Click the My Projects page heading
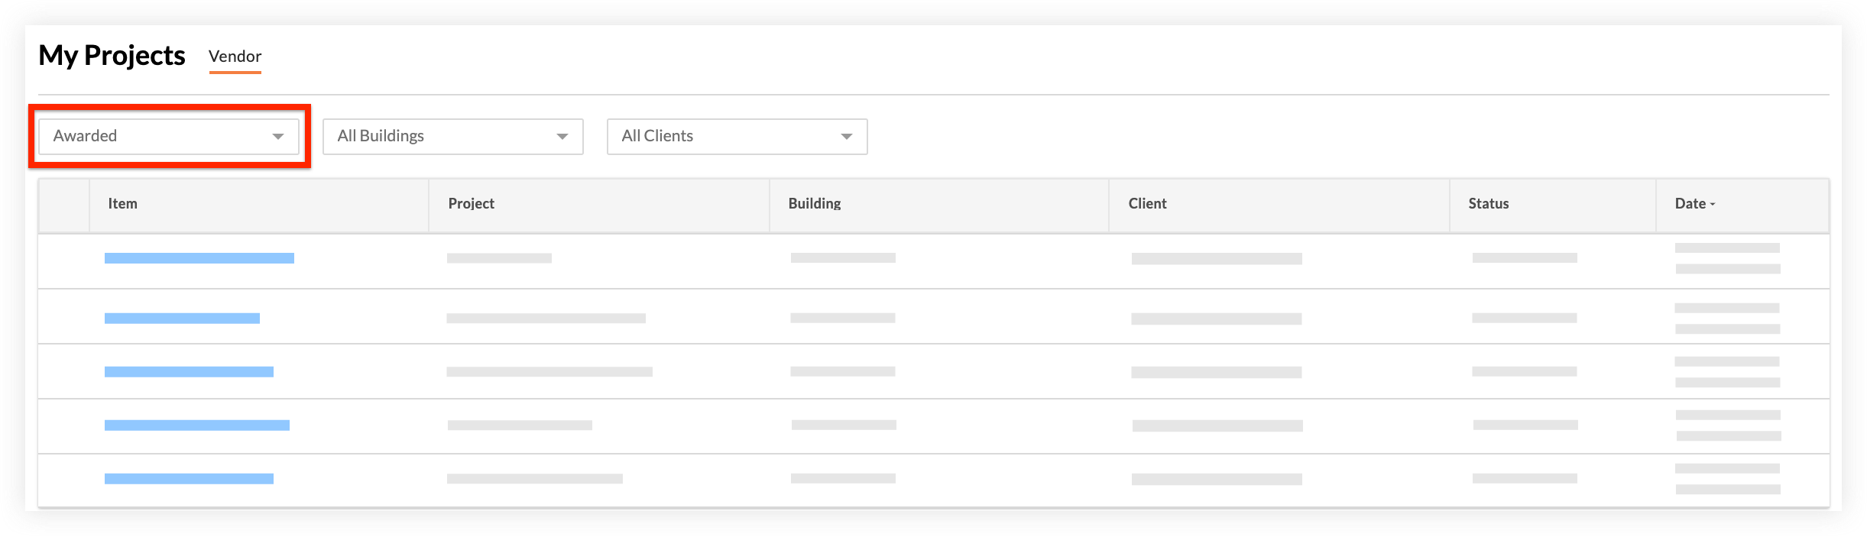Screen dimensions: 1867x537 pos(112,56)
